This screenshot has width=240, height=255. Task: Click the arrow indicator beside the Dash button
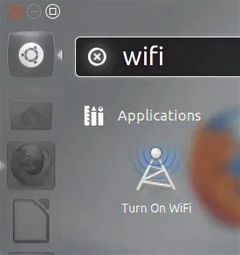[60, 55]
